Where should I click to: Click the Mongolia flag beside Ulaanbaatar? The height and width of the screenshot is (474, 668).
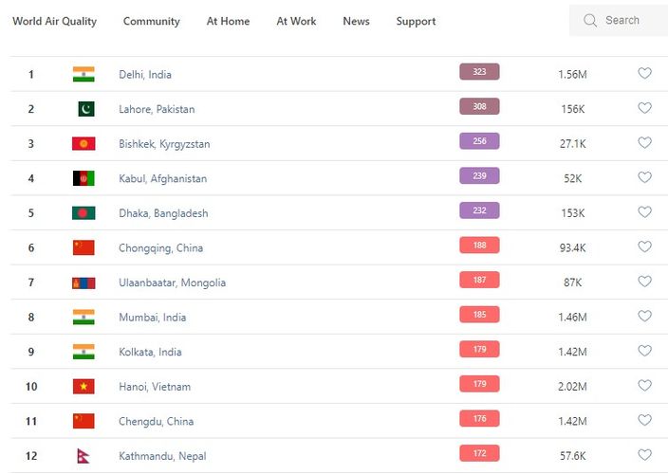point(83,283)
